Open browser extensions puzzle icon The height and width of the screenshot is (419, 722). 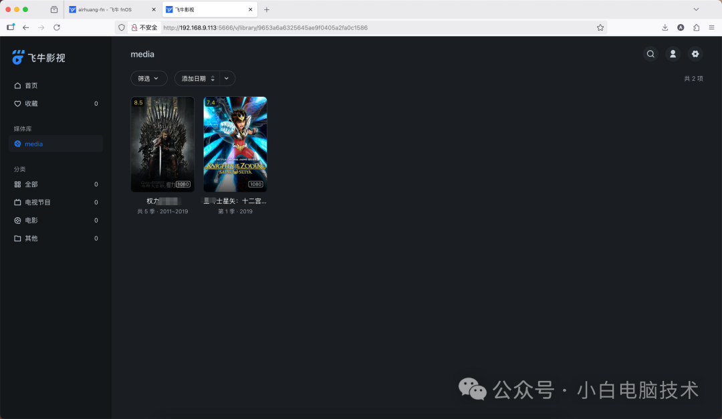coord(696,27)
